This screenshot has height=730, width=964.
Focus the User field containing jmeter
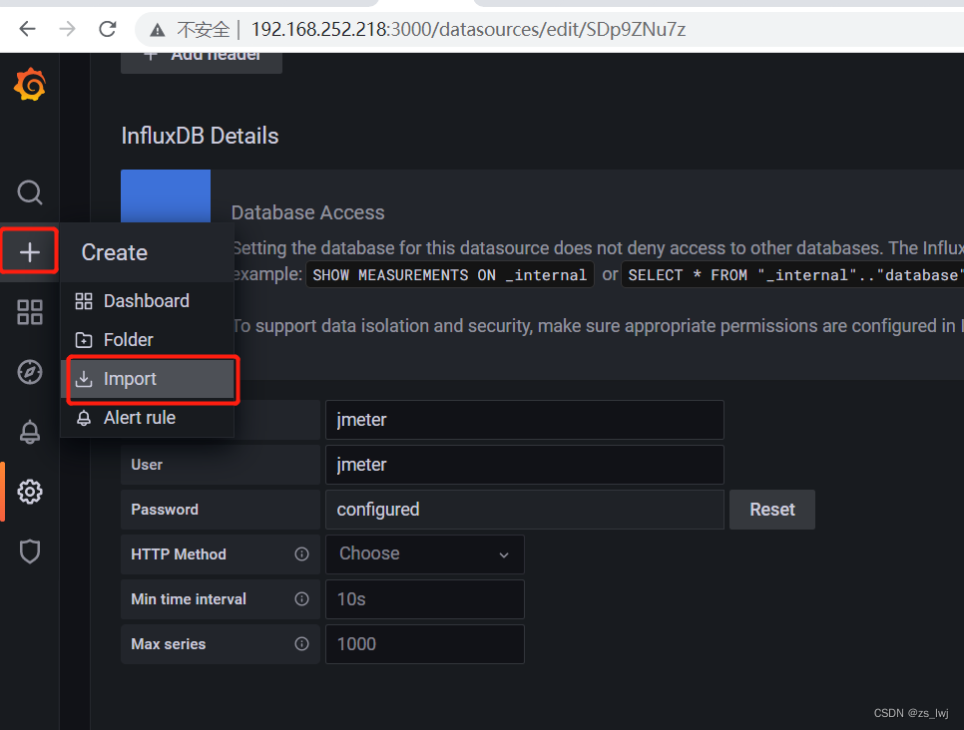[x=525, y=465]
